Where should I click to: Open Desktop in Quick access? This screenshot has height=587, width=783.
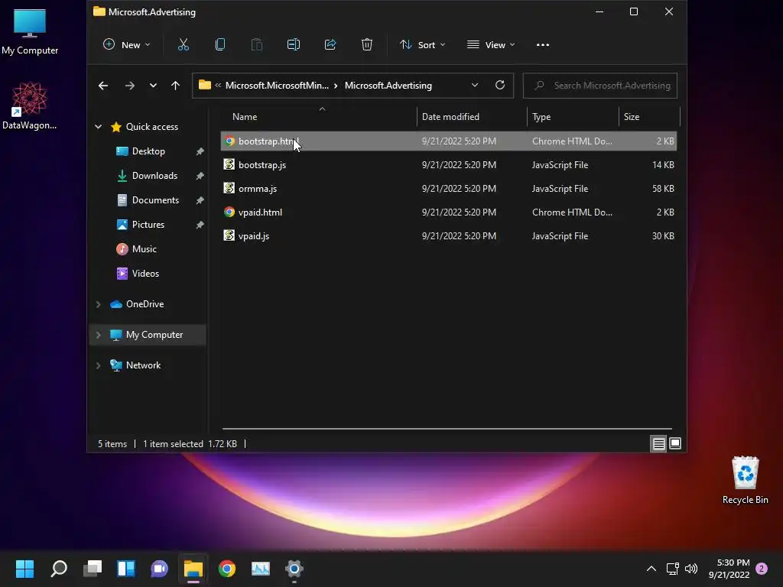(x=148, y=151)
